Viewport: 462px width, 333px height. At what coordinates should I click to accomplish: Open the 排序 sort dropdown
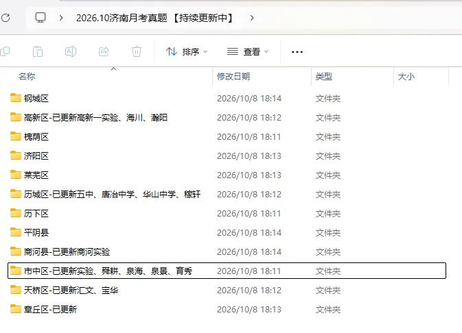click(187, 52)
